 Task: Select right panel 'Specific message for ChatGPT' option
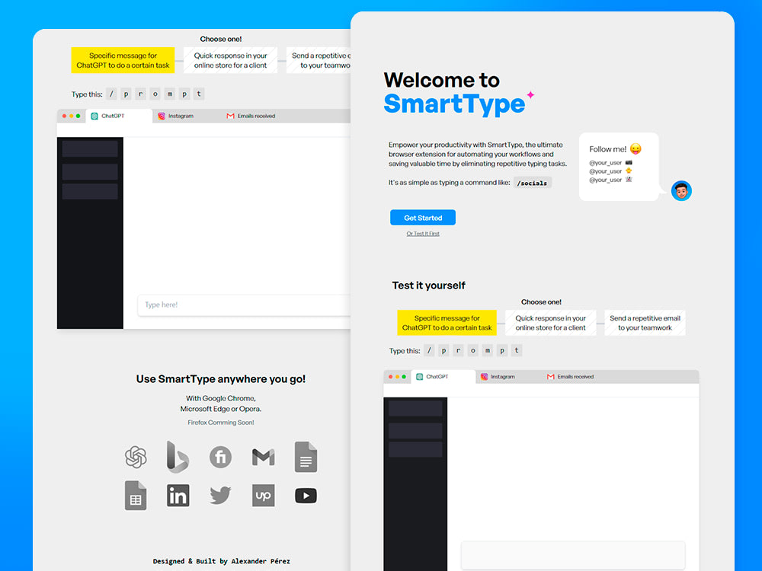pos(447,323)
